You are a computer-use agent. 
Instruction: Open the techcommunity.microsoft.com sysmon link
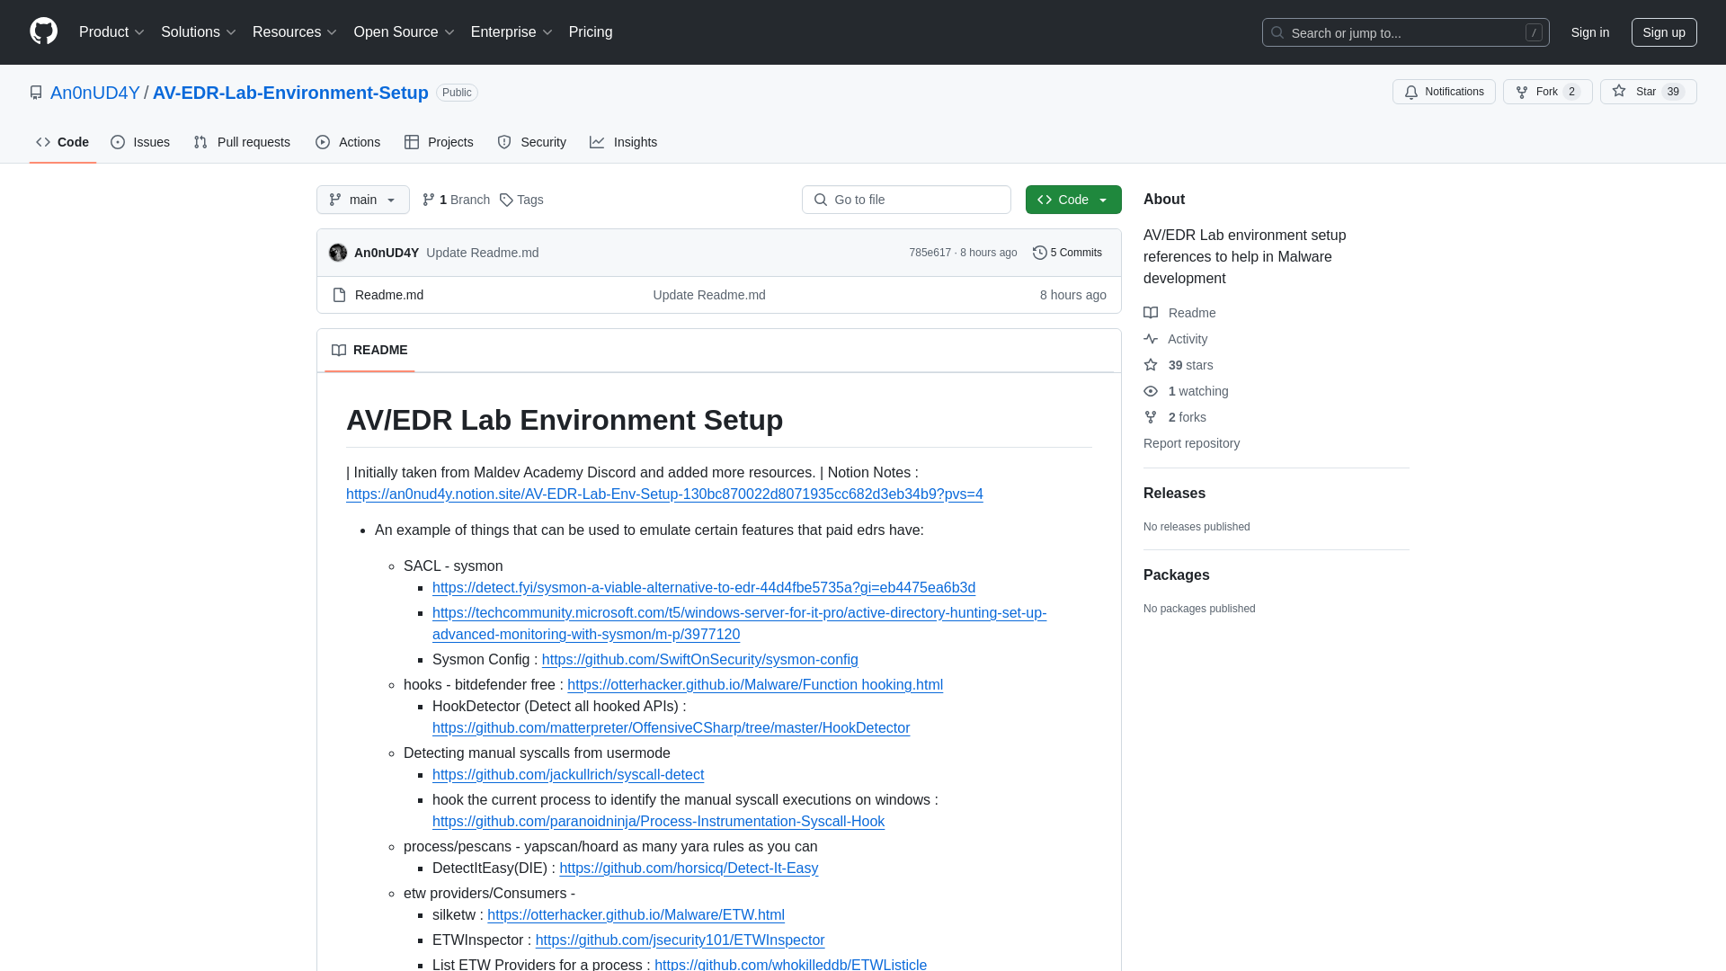[x=739, y=624]
